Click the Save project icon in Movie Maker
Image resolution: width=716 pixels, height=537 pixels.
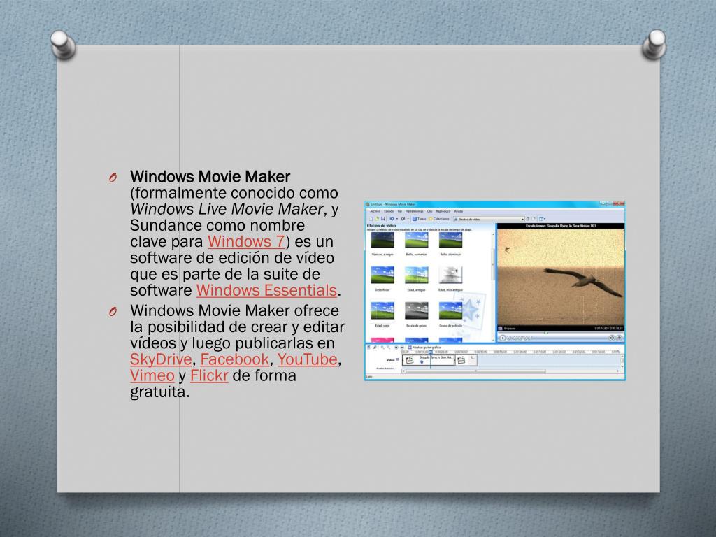(383, 219)
